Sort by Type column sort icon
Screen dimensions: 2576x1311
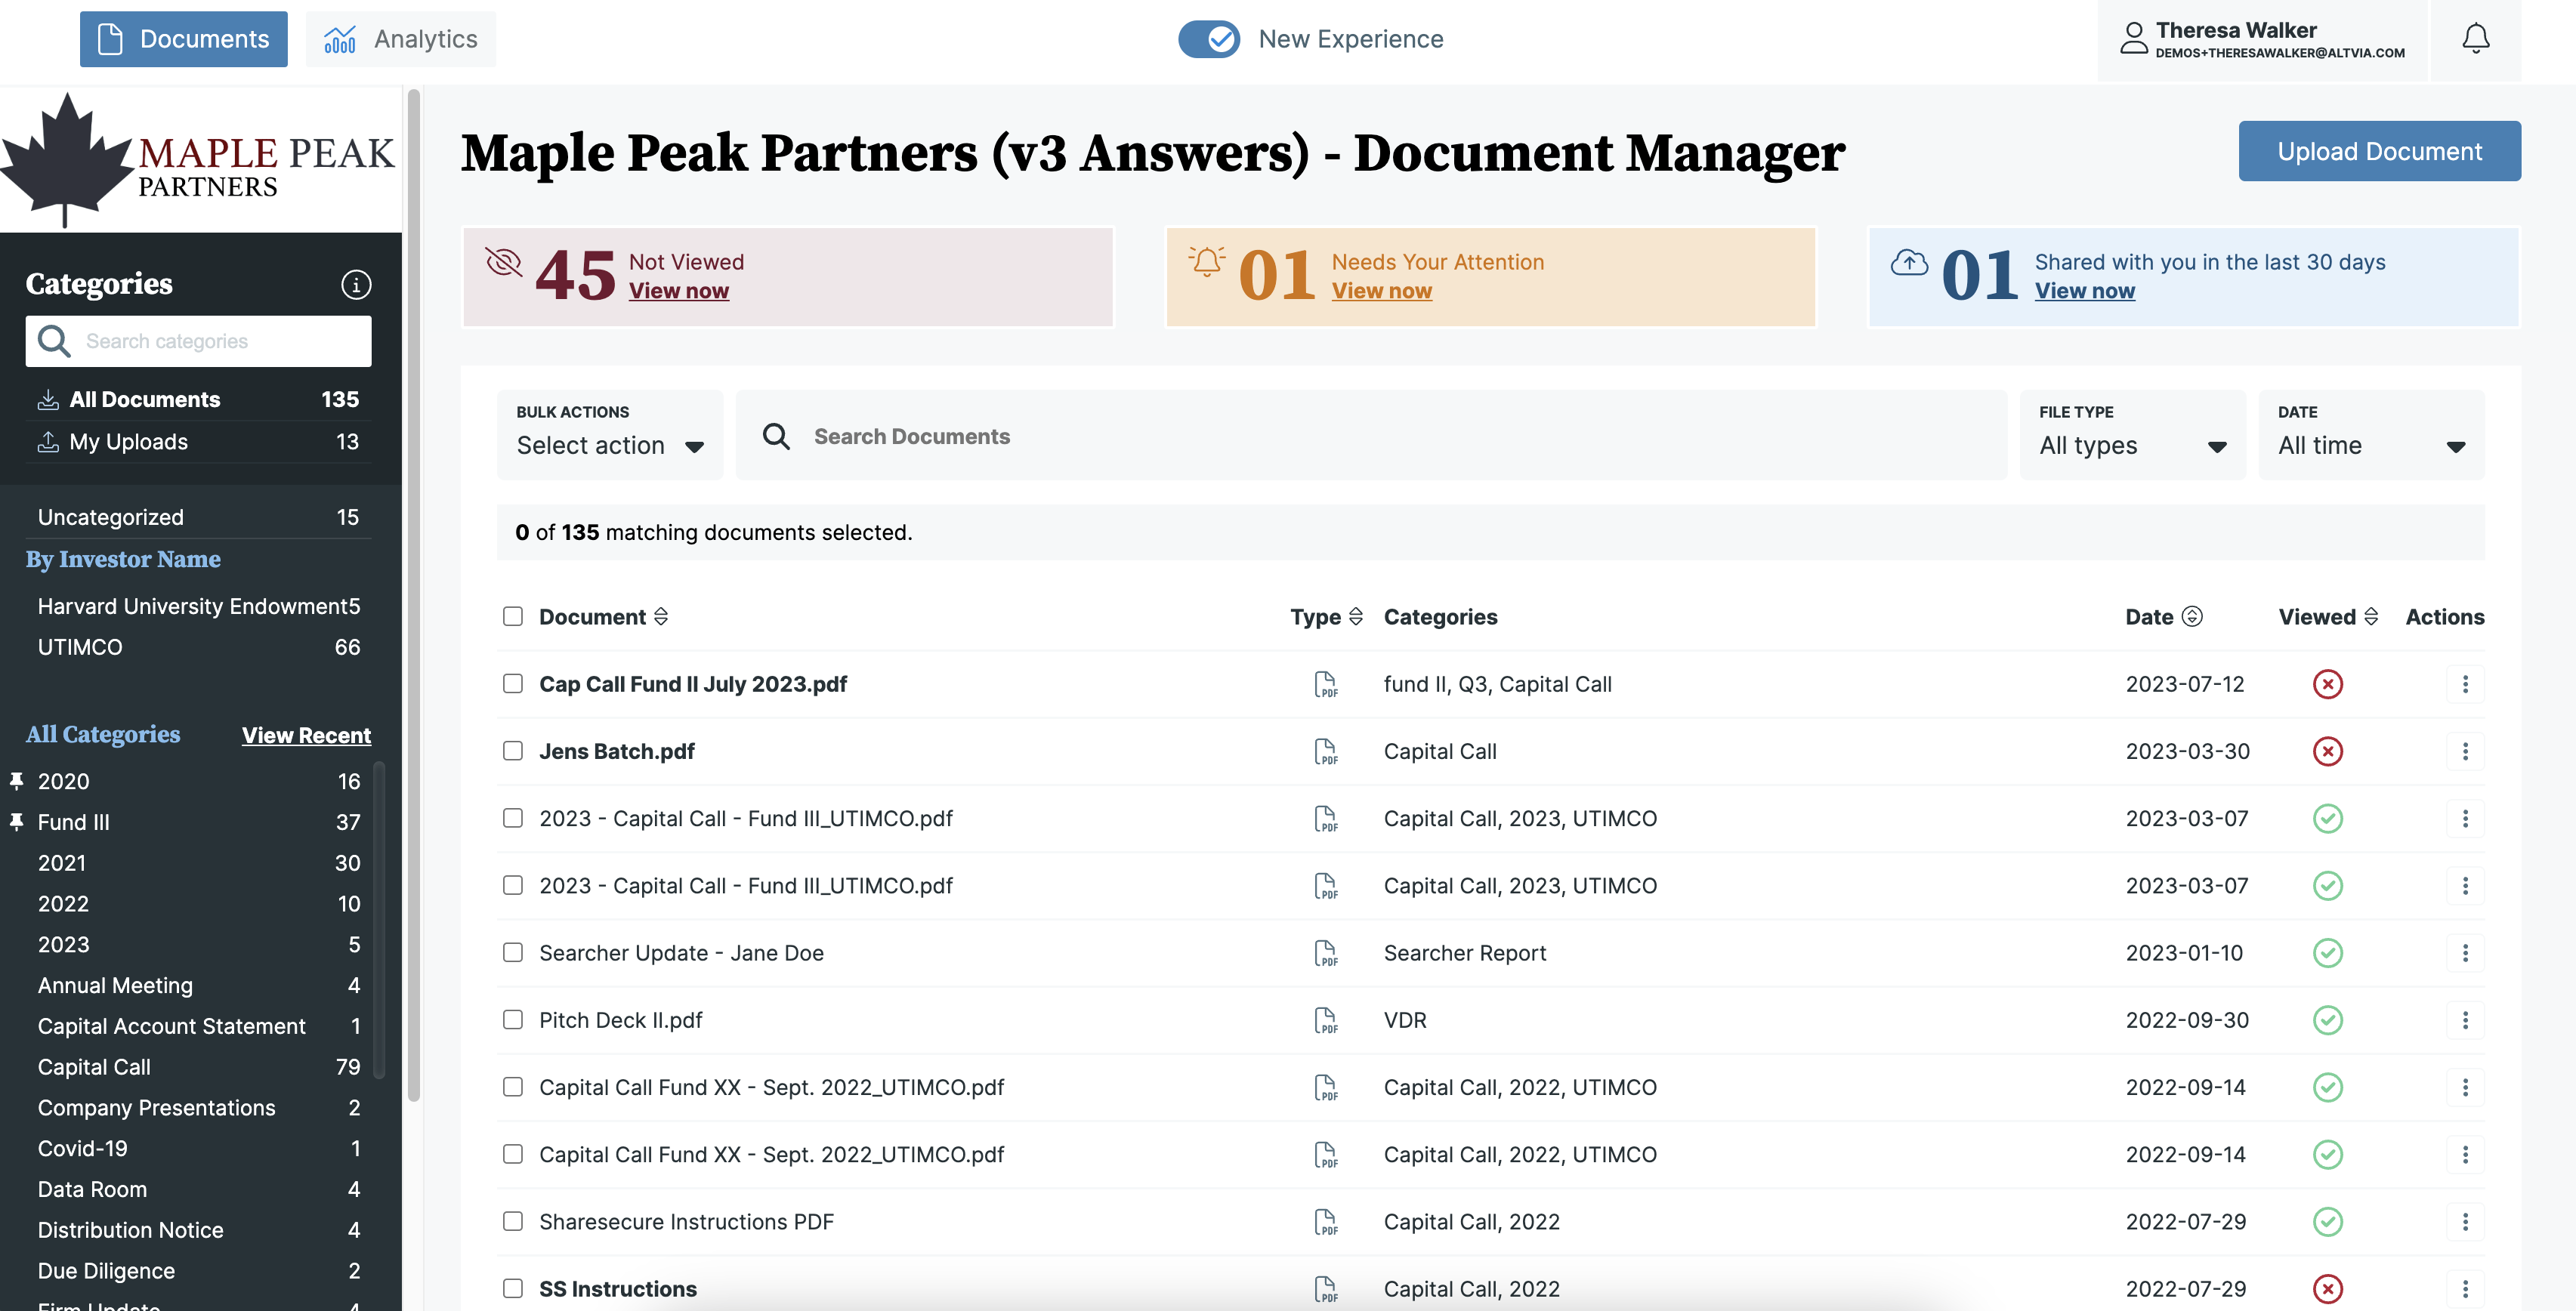coord(1356,617)
